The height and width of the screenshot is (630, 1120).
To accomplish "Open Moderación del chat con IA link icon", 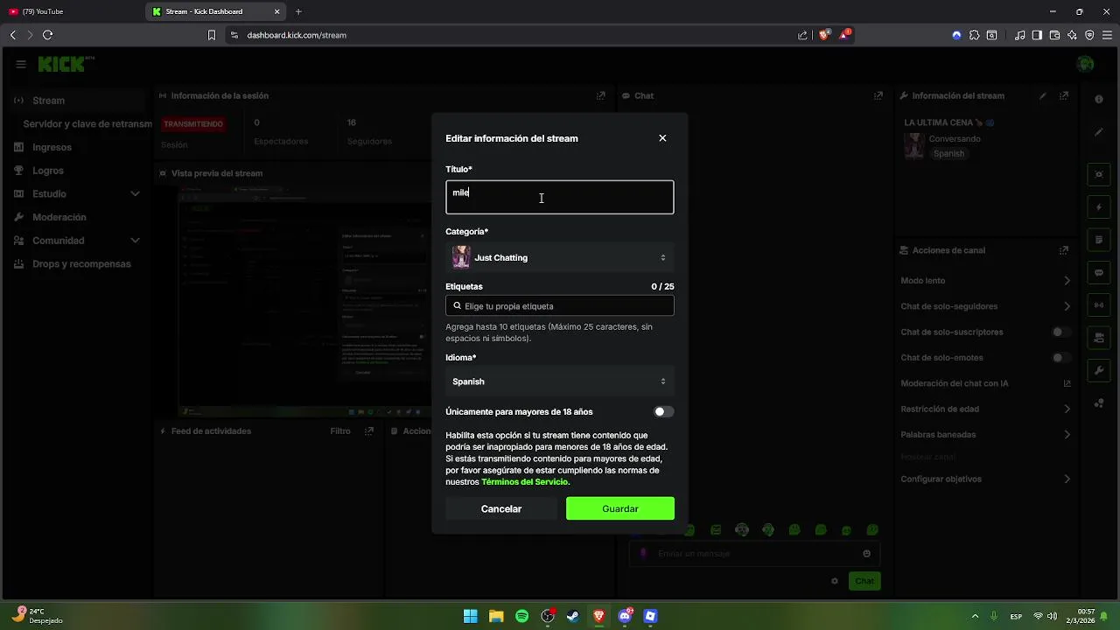I will tap(1067, 383).
